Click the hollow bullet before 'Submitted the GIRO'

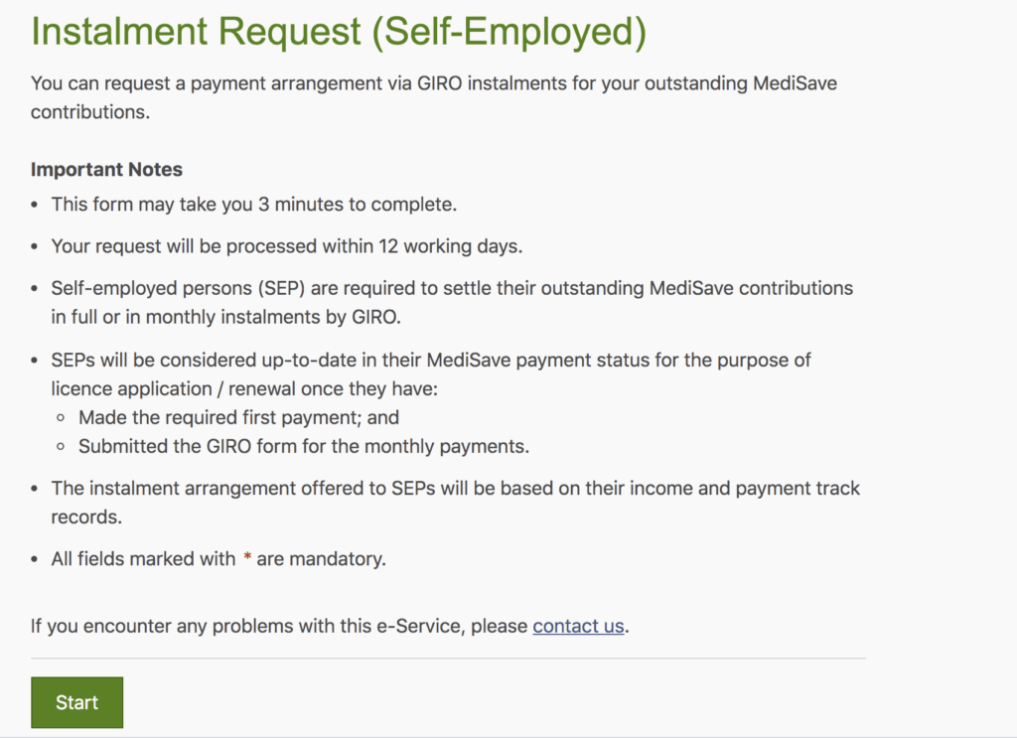[x=61, y=446]
